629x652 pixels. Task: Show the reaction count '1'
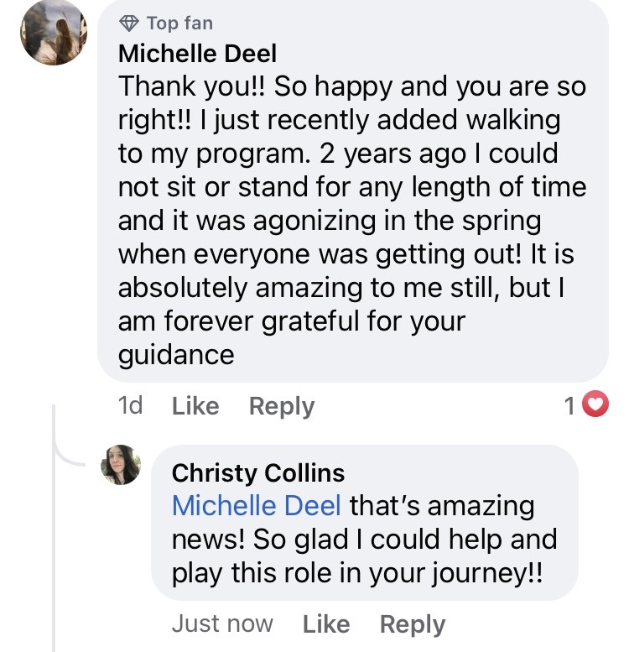569,406
